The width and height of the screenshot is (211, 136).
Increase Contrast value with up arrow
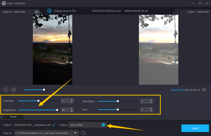(x=72, y=100)
